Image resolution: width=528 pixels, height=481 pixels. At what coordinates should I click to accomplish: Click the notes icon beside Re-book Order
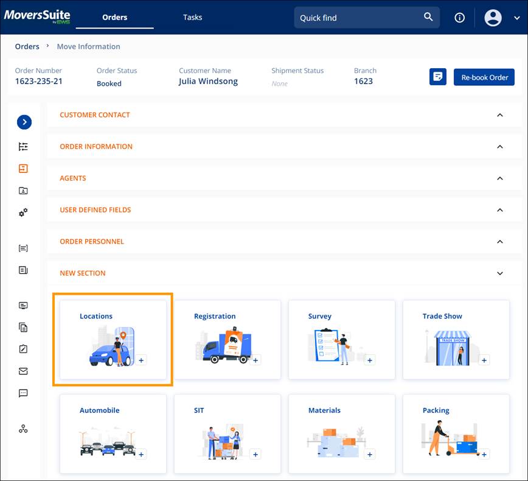[437, 77]
